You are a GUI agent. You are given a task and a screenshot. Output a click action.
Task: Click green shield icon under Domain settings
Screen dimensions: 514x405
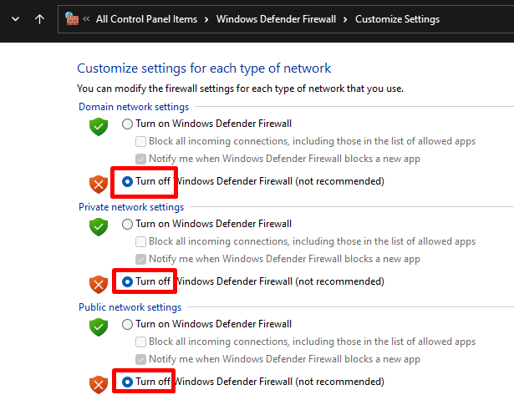coord(99,127)
